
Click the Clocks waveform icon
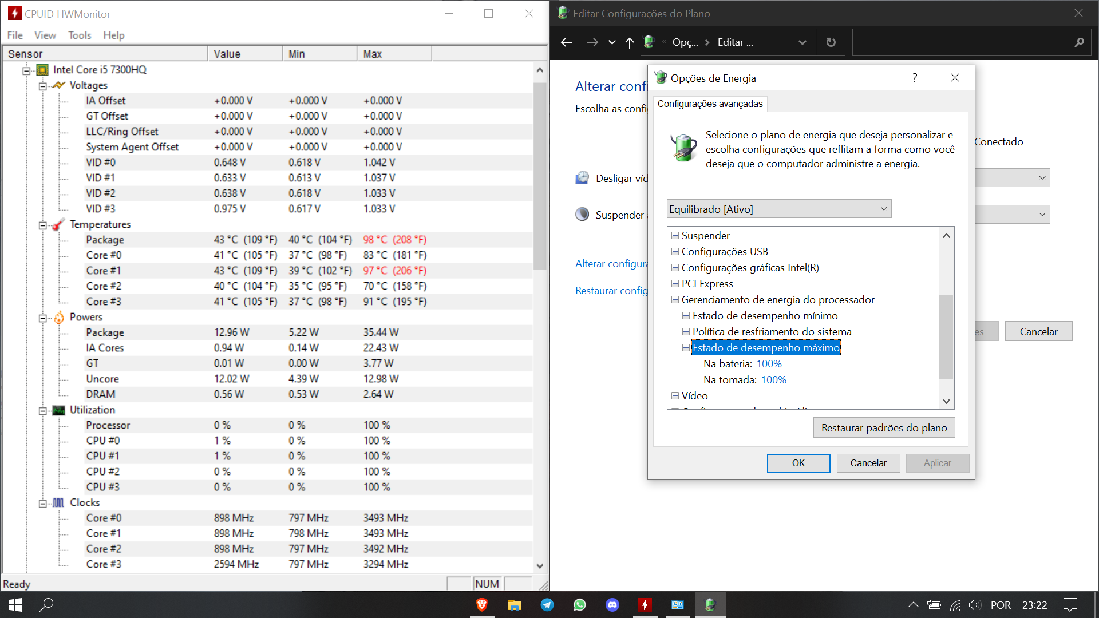coord(58,502)
